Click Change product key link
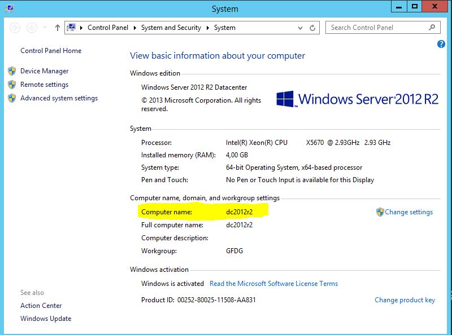Screen dimensions: 452x335 click(405, 300)
